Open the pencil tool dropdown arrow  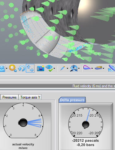point(67,68)
